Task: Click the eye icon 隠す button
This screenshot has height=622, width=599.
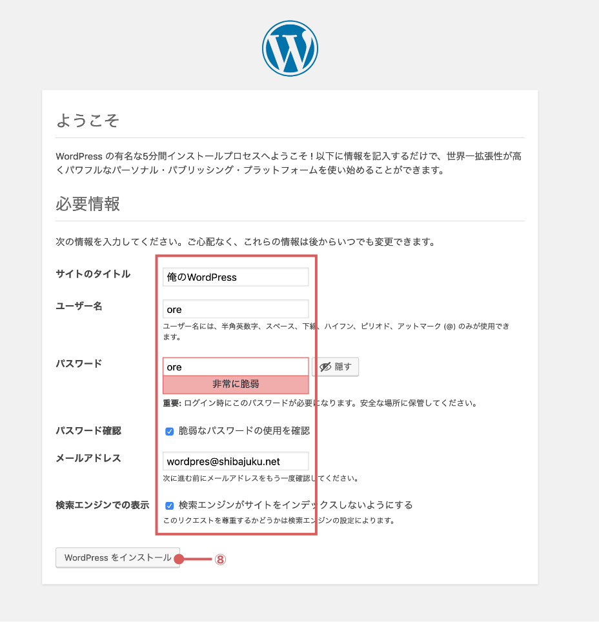Action: (335, 366)
